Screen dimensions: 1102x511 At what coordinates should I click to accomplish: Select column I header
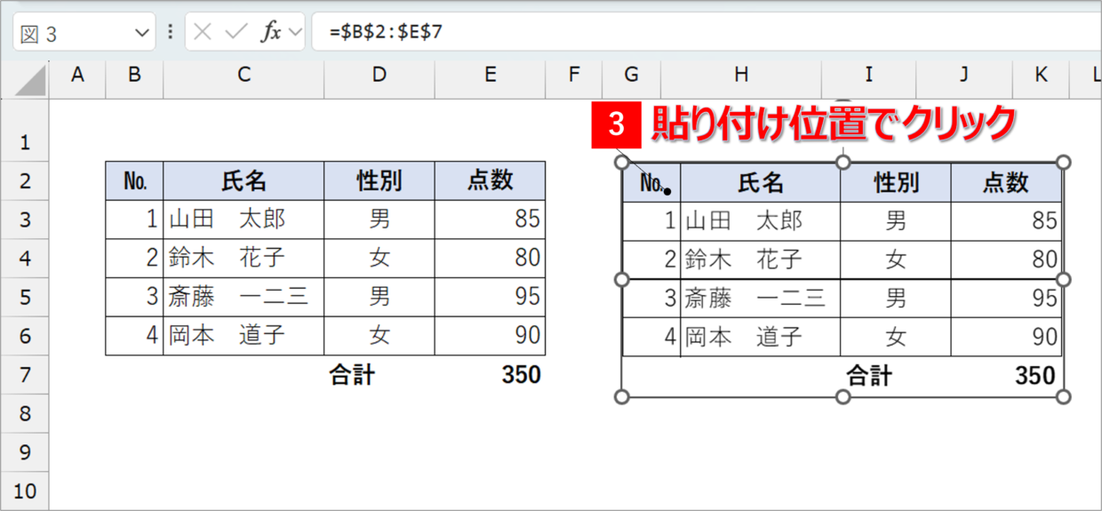pos(869,76)
